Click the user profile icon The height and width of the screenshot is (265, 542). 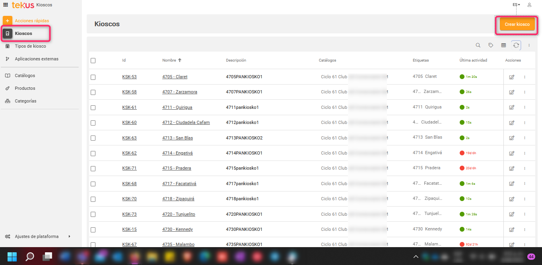coord(529,5)
